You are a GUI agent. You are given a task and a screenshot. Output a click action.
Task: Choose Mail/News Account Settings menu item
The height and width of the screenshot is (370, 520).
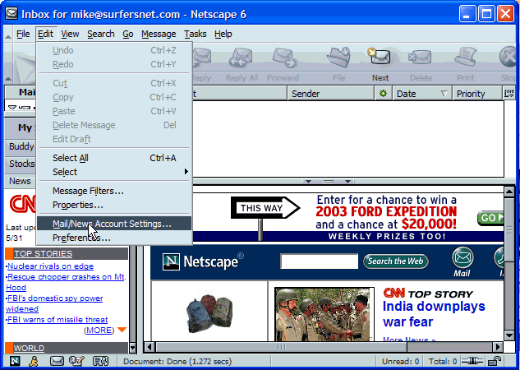[x=112, y=224]
